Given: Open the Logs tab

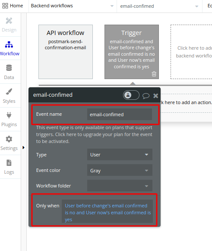Looking at the screenshot, I should click(9, 167).
